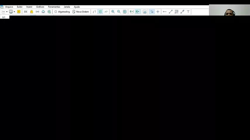Image resolution: width=250 pixels, height=140 pixels.
Task: Tile windows with the grid icon
Action: [x=125, y=12]
